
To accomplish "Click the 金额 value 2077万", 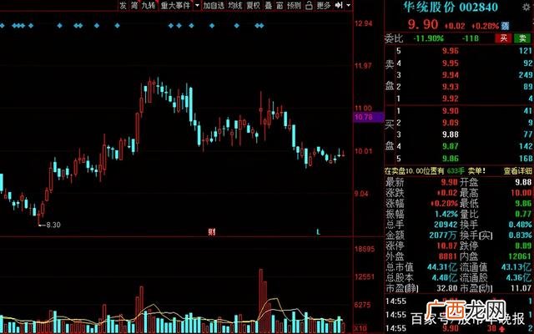I will point(443,235).
